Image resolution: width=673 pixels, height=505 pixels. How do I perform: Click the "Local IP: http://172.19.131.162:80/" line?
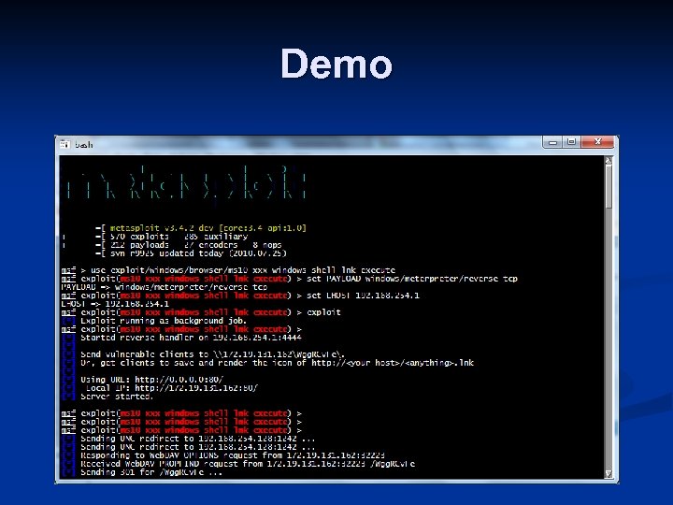[x=172, y=388]
